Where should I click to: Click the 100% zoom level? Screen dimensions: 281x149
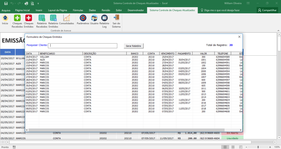pyautogui.click(x=277, y=147)
